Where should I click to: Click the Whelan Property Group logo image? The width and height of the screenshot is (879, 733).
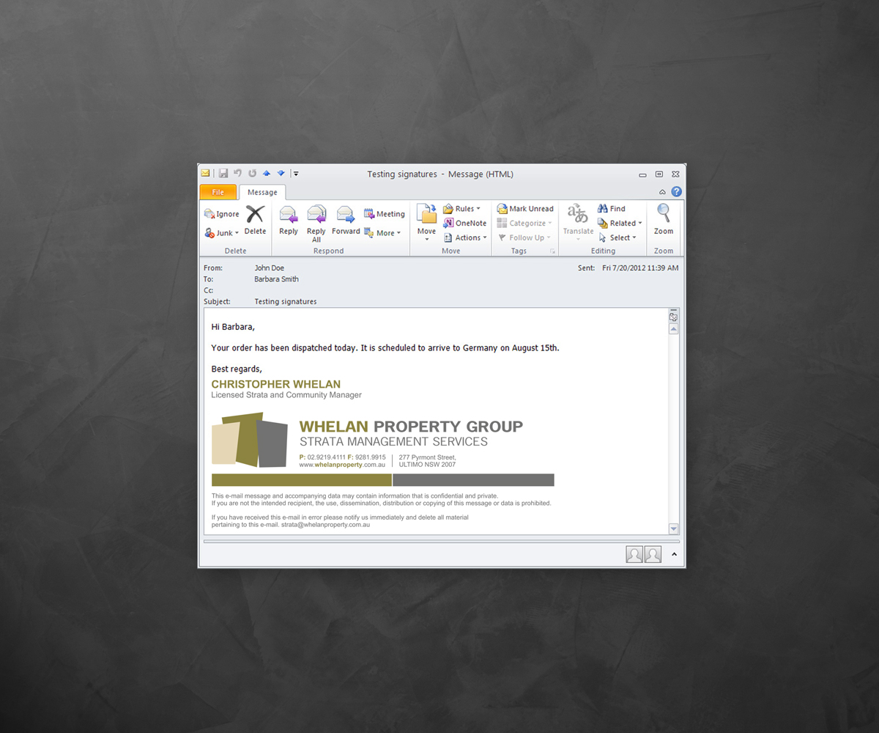click(x=249, y=440)
